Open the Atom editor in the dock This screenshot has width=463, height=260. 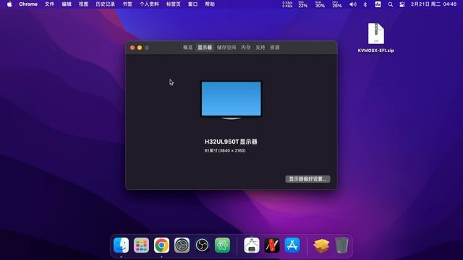tap(222, 245)
